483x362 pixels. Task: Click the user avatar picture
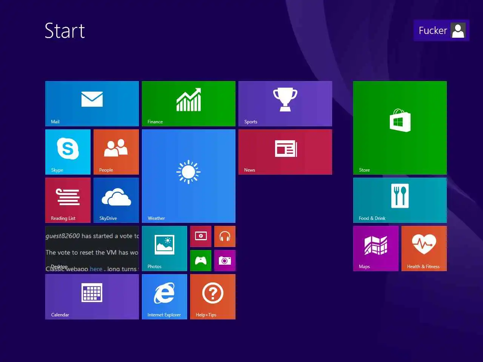tap(458, 31)
